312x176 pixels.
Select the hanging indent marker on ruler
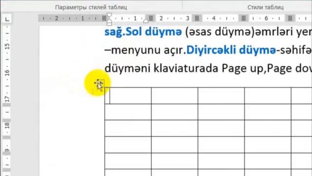[109, 21]
